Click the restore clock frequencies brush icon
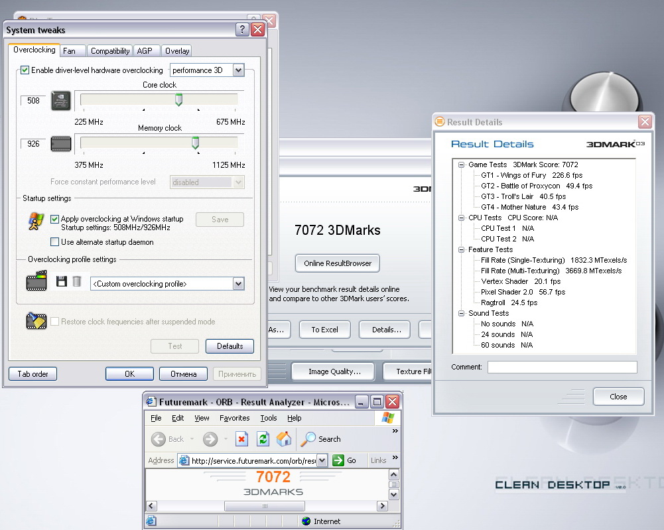Image resolution: width=664 pixels, height=530 pixels. pos(36,321)
